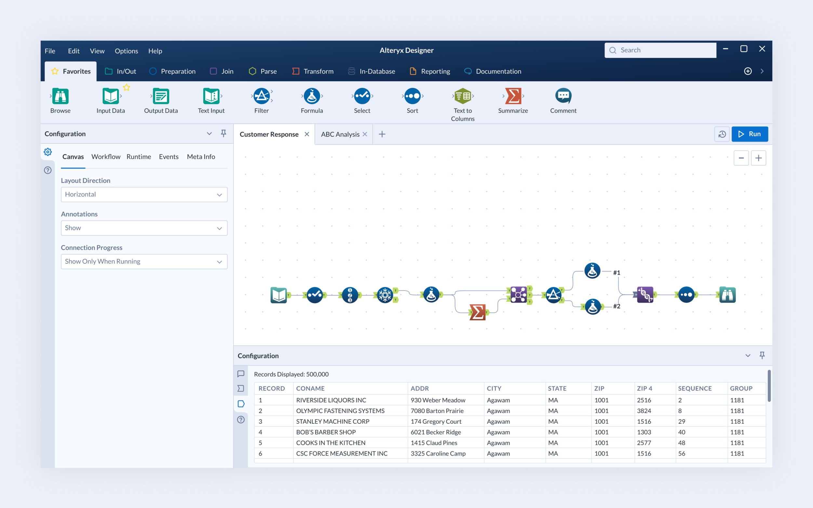This screenshot has width=813, height=508.
Task: Expand more tool categories arrow
Action: (762, 71)
